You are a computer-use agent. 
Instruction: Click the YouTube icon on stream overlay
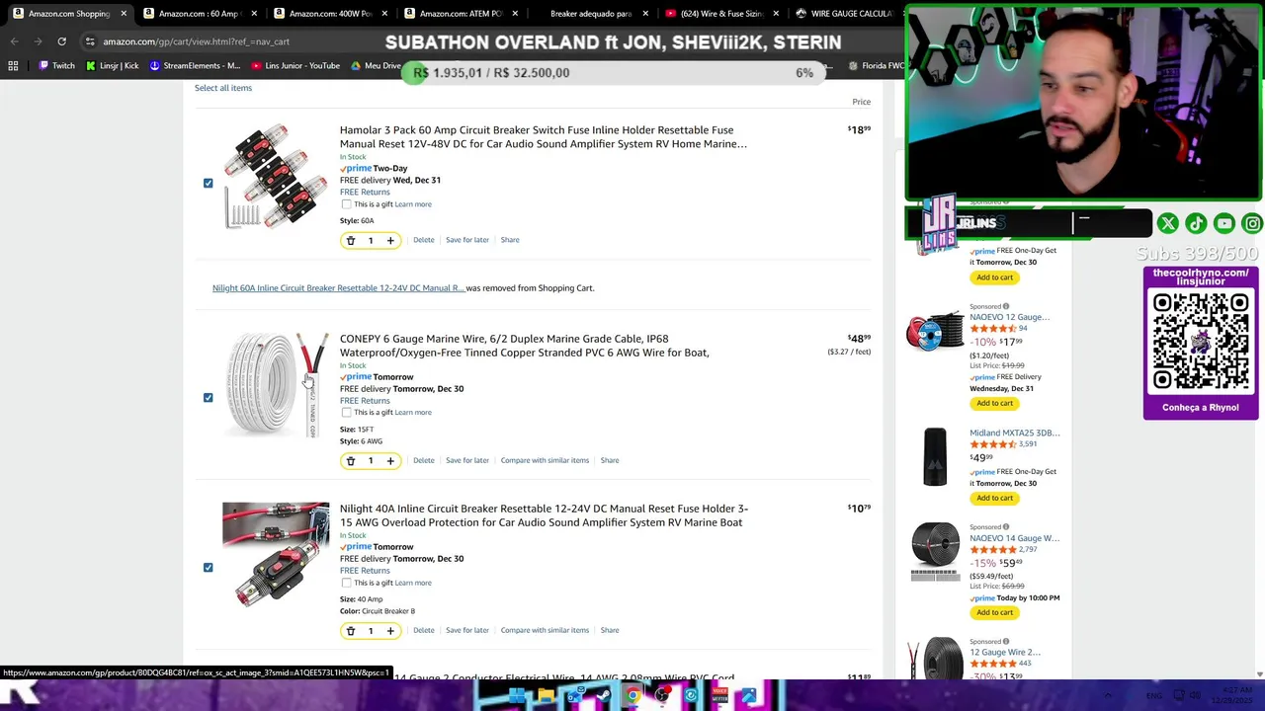[1224, 224]
